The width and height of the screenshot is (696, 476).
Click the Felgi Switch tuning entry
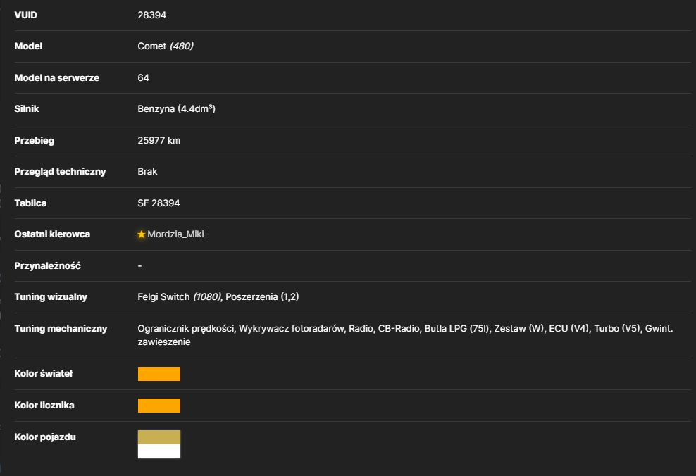(180, 296)
